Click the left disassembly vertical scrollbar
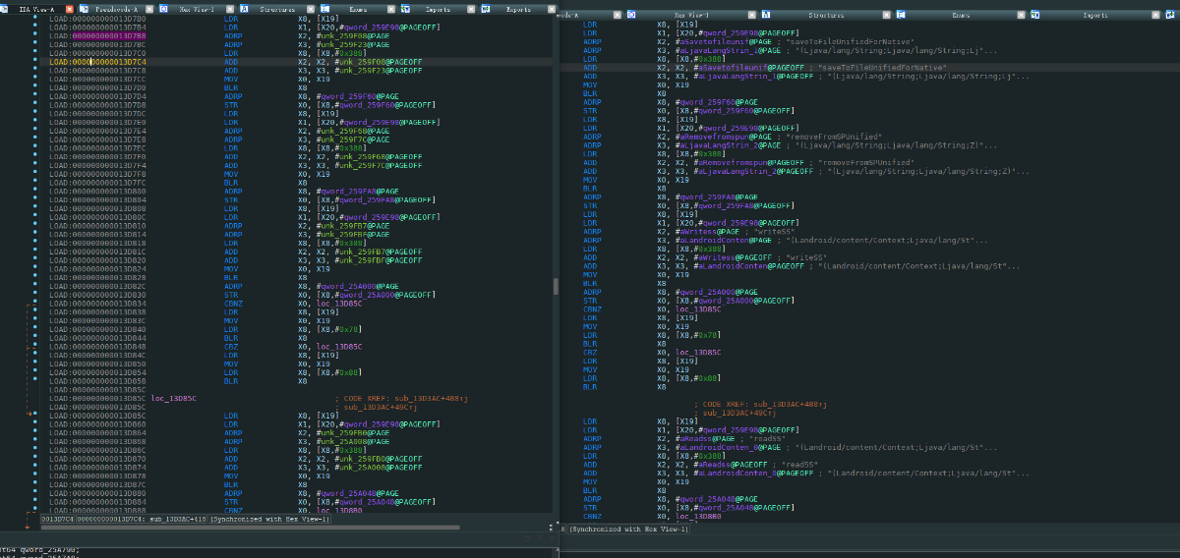 (555, 285)
